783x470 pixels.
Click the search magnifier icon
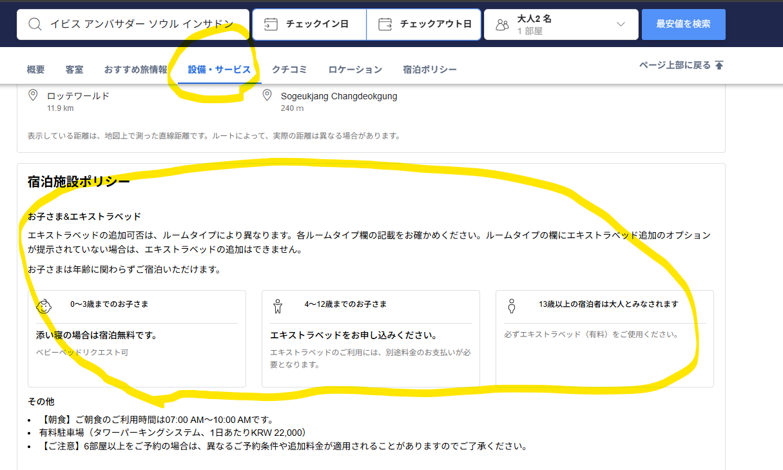[x=34, y=24]
